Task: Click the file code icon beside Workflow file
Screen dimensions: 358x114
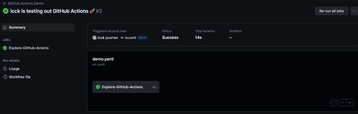Action: pos(5,77)
